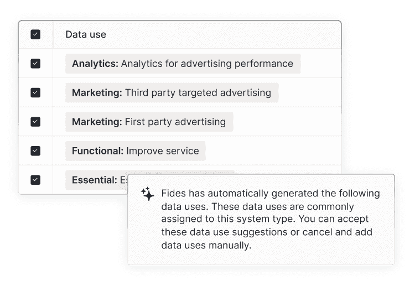Select the Third party targeted advertising tag
415x291 pixels.
pyautogui.click(x=172, y=92)
